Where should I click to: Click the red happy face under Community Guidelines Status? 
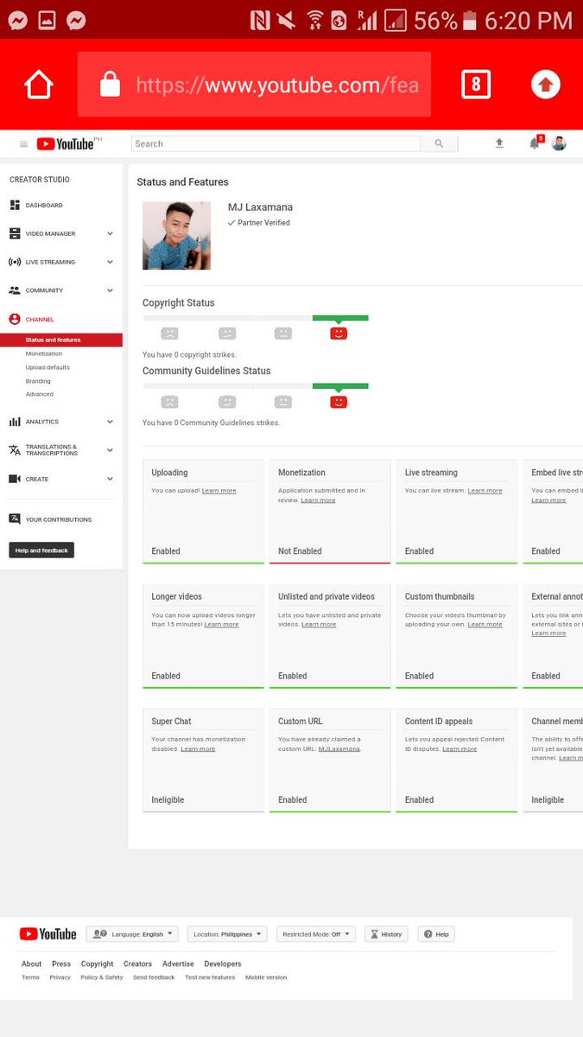[x=339, y=402]
